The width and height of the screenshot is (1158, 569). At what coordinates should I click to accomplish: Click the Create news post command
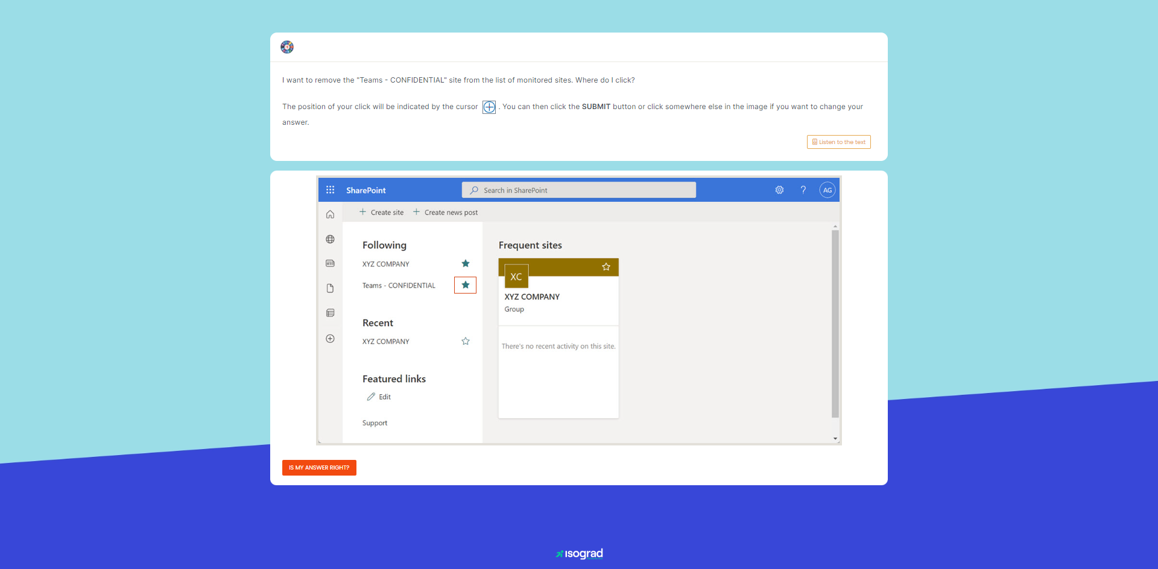coord(445,212)
